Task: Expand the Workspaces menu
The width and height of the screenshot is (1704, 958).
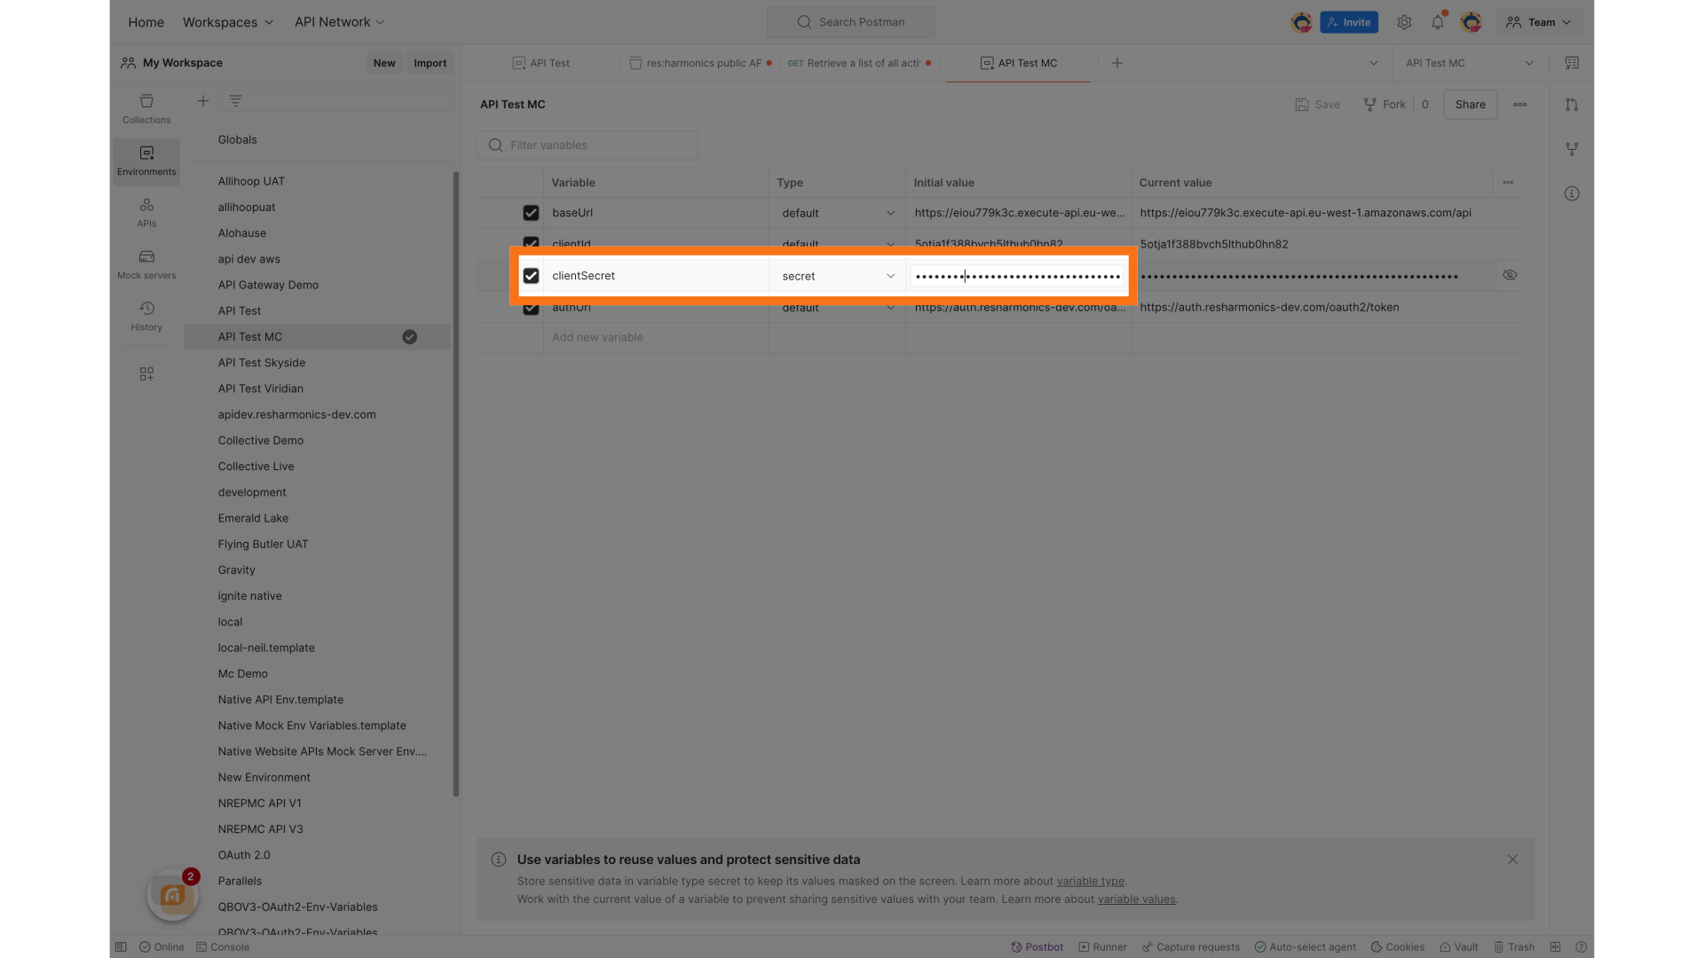Action: point(228,22)
